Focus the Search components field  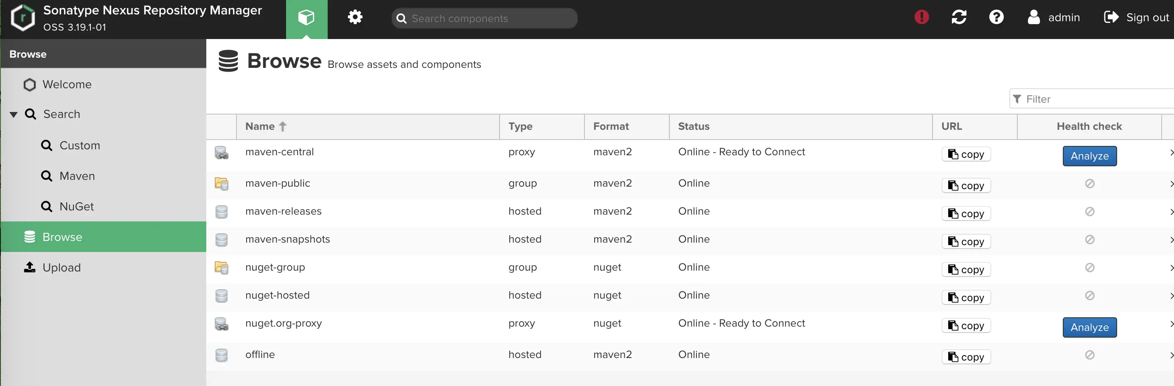(484, 18)
